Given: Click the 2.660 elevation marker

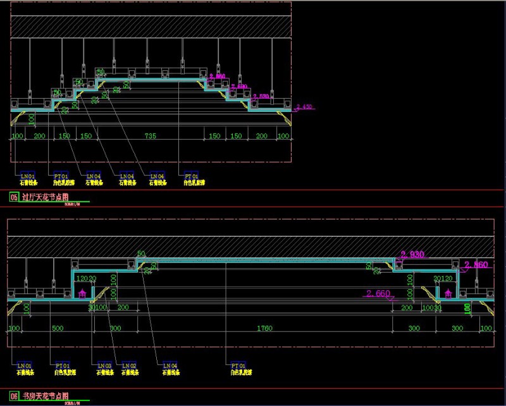Looking at the screenshot, I should (378, 293).
